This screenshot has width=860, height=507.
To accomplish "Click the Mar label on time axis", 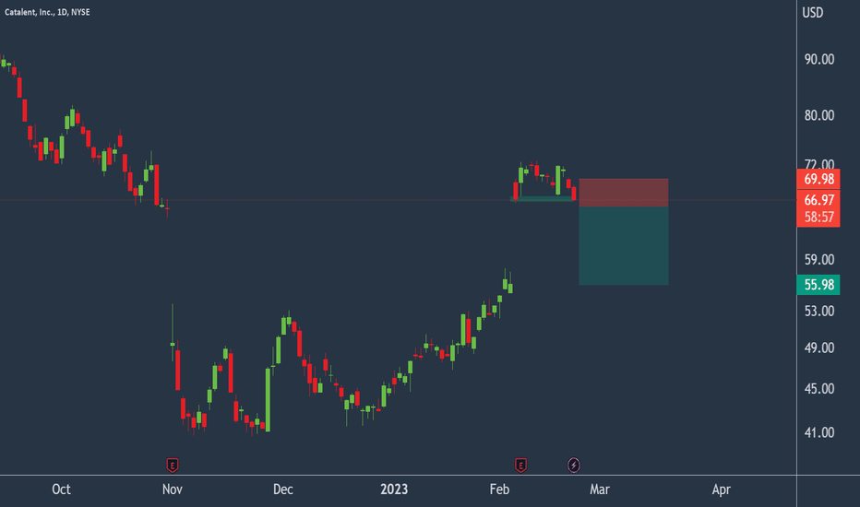I will (x=600, y=489).
